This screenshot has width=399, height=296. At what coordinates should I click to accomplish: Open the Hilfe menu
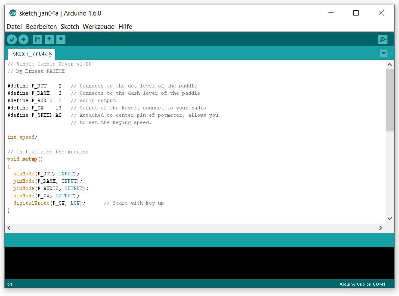125,26
